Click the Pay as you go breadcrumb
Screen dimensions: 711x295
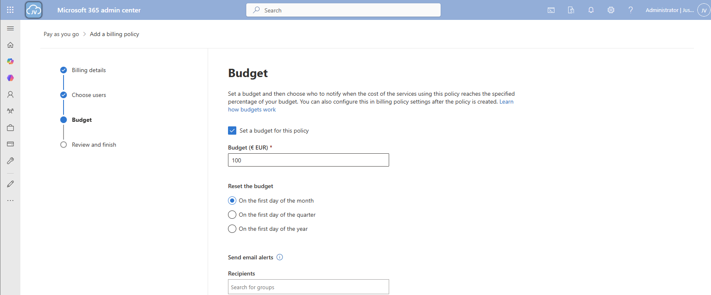pos(61,34)
